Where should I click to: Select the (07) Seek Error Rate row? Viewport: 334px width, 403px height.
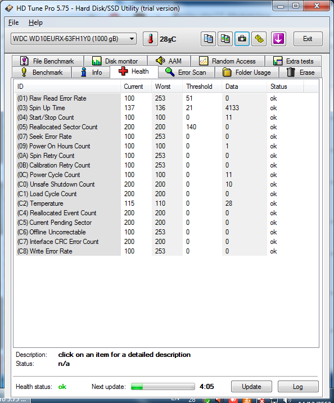[x=167, y=137]
